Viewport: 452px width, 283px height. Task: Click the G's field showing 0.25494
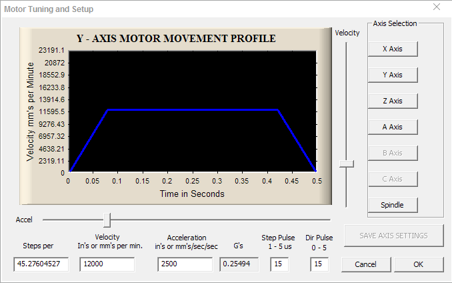239,264
